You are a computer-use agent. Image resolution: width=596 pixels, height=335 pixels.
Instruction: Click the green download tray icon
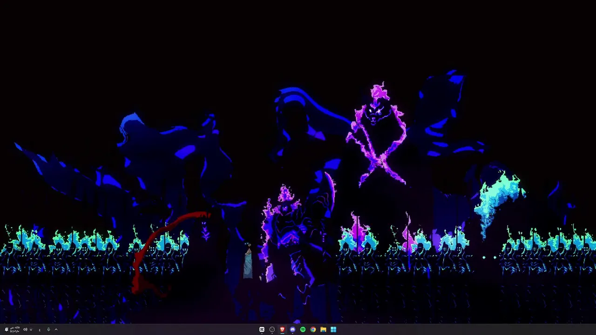click(x=48, y=329)
